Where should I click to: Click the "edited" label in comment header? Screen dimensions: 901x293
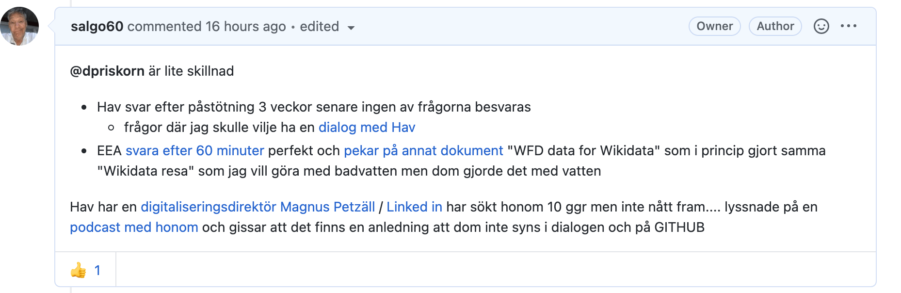[319, 26]
